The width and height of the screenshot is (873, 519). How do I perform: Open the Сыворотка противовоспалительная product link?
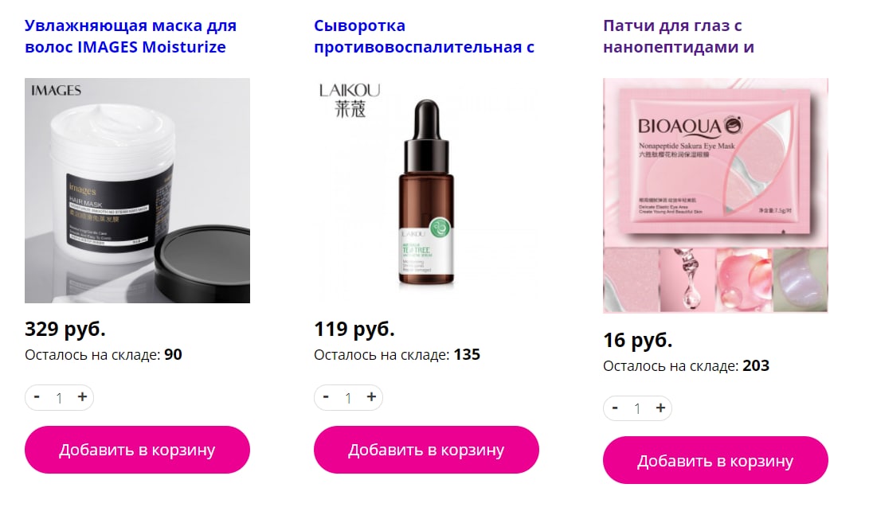click(425, 36)
